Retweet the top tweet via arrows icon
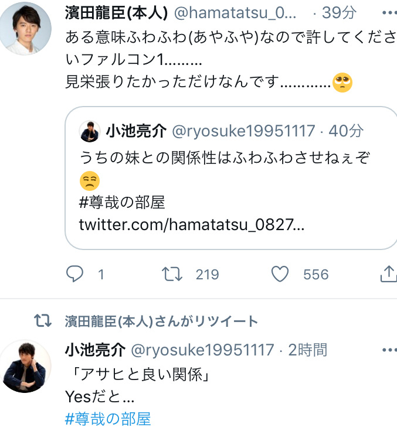The image size is (397, 431). (172, 274)
